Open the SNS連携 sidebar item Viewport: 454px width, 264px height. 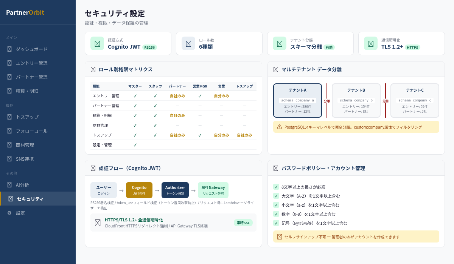coord(25,159)
